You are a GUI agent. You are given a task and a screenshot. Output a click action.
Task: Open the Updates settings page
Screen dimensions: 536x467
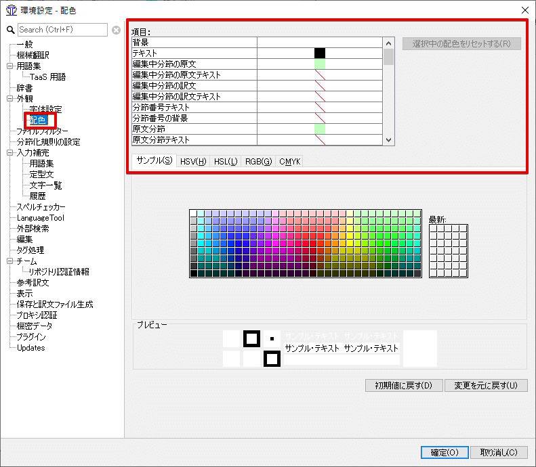(30, 348)
